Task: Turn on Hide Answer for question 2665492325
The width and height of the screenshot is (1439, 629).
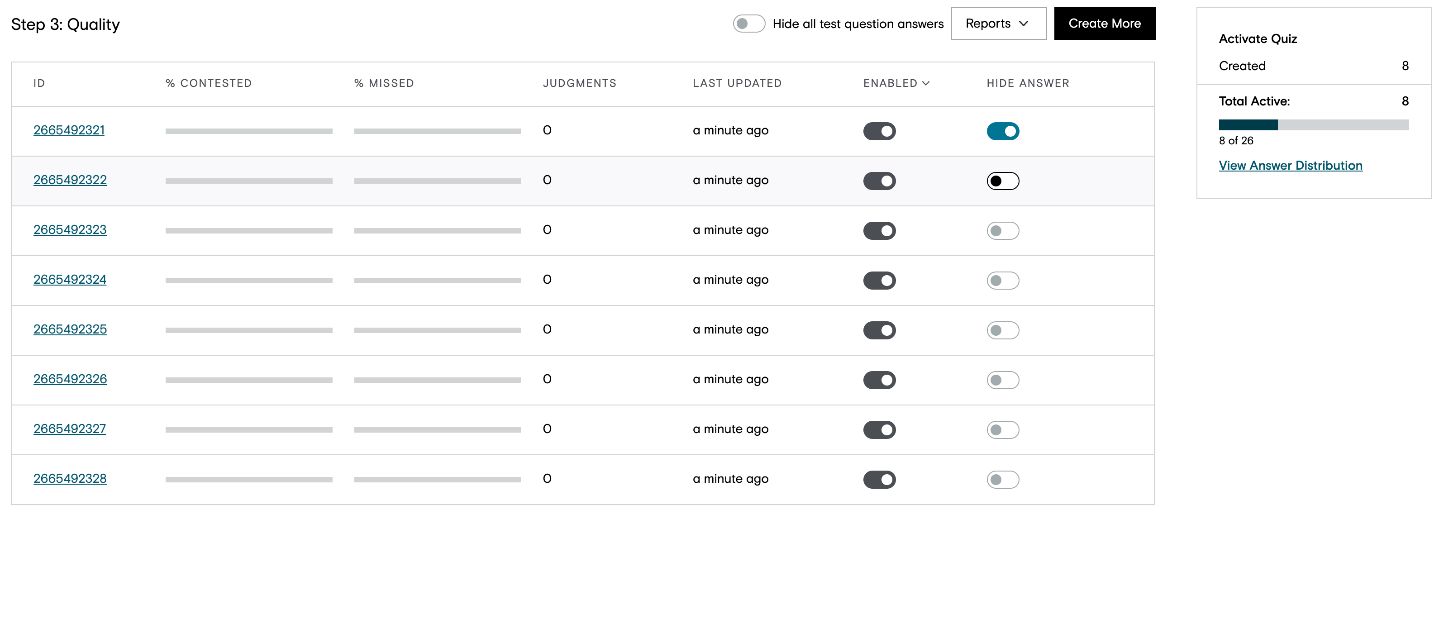Action: point(1003,329)
